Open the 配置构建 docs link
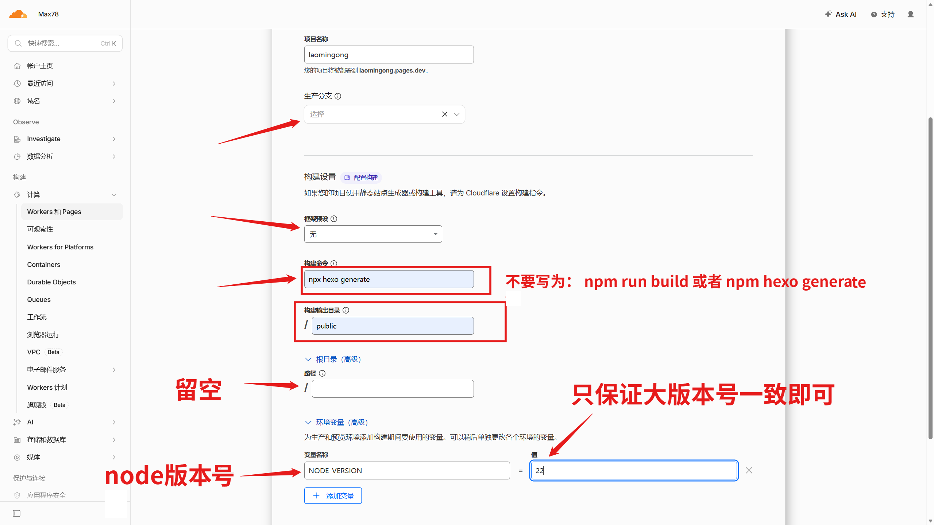Image resolution: width=934 pixels, height=525 pixels. 361,178
